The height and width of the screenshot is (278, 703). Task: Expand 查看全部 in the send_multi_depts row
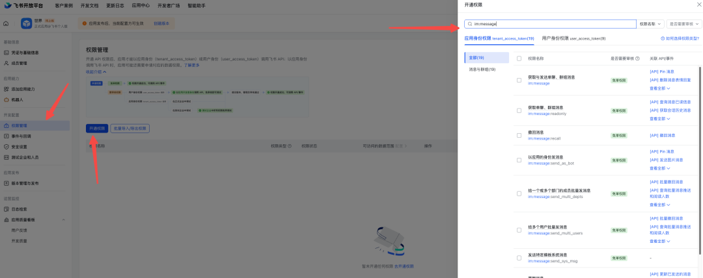click(659, 205)
